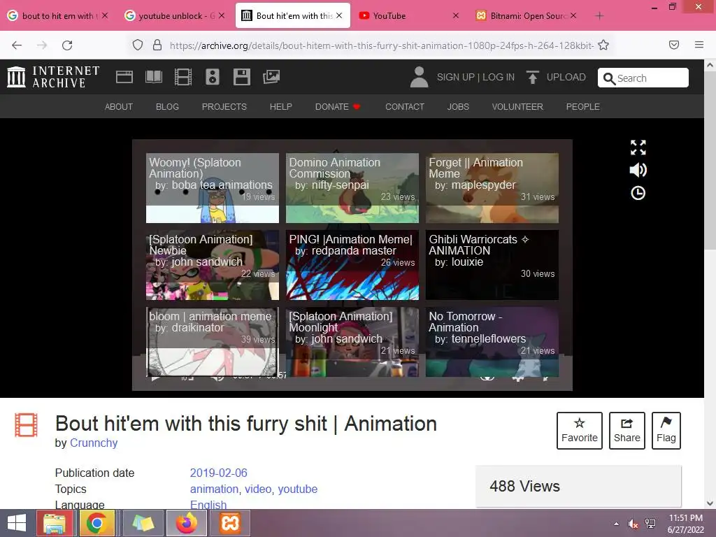Open Ghibli Warriorcats ANIMATION thumbnail
This screenshot has width=716, height=537.
click(x=492, y=265)
